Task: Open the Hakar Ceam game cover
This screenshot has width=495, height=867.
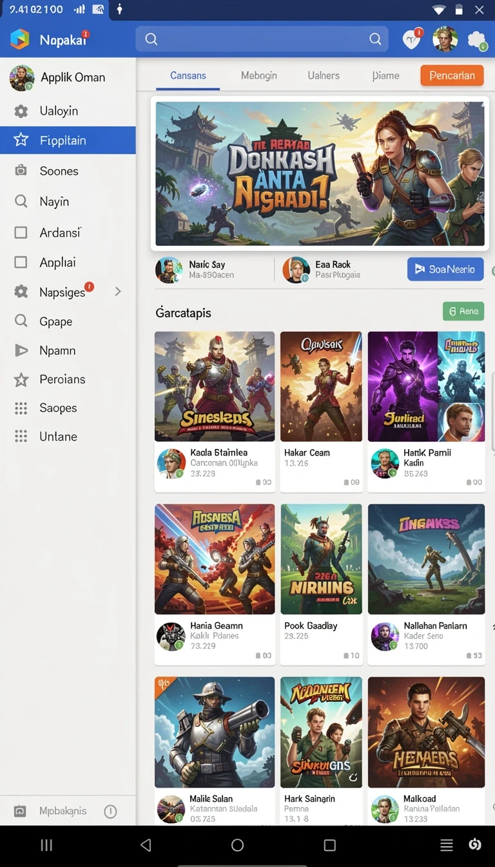Action: 321,386
